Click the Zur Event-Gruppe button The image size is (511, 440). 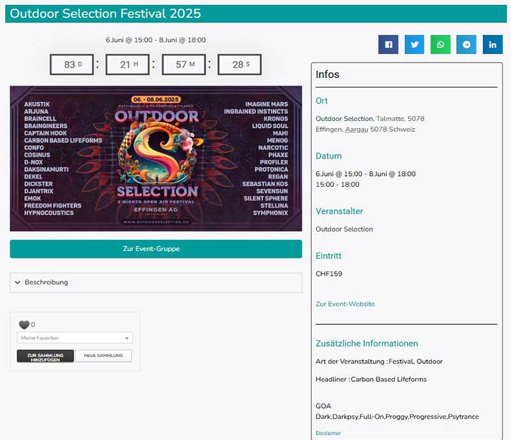click(156, 249)
